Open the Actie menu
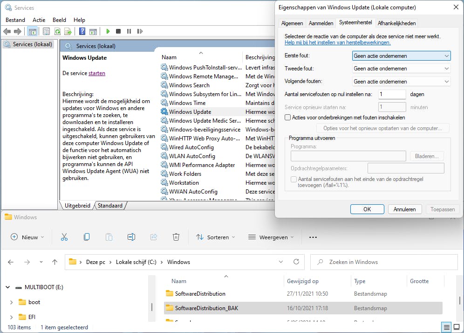Viewport: 464px width, 333px height. tap(39, 20)
